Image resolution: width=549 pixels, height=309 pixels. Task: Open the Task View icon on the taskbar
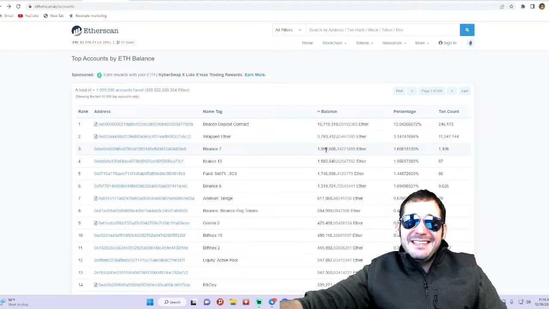(x=193, y=302)
